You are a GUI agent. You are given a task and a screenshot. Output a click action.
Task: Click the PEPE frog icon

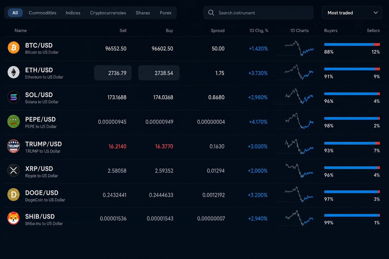(x=14, y=121)
